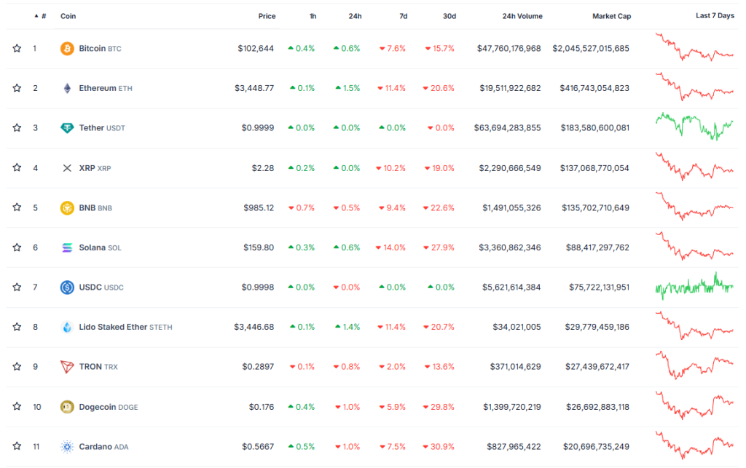Click the Lido Staked Ether logo
This screenshot has width=746, height=468.
(x=67, y=326)
